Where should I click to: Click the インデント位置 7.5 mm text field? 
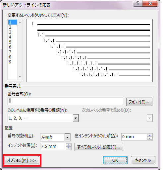53,146
